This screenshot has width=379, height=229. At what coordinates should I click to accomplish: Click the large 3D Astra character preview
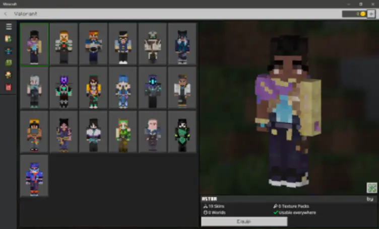[x=288, y=112]
